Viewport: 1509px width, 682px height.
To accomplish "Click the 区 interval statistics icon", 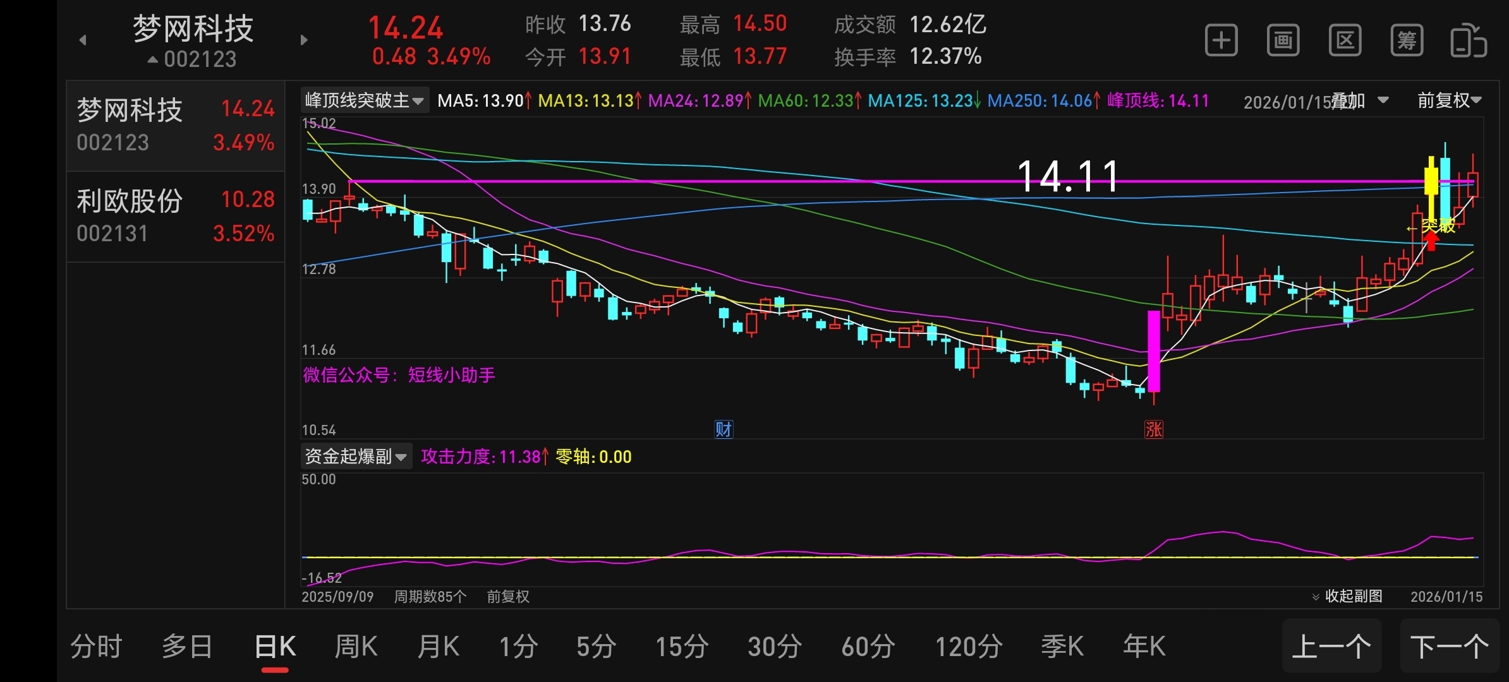I will (x=1345, y=41).
